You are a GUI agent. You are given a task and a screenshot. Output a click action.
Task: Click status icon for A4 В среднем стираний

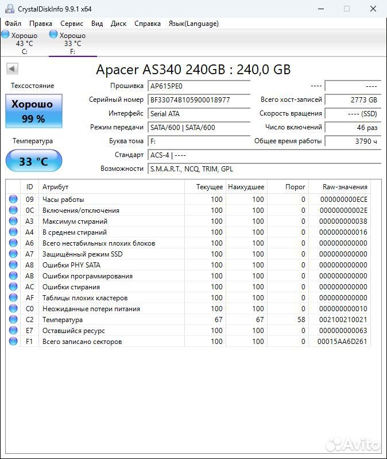pos(13,232)
